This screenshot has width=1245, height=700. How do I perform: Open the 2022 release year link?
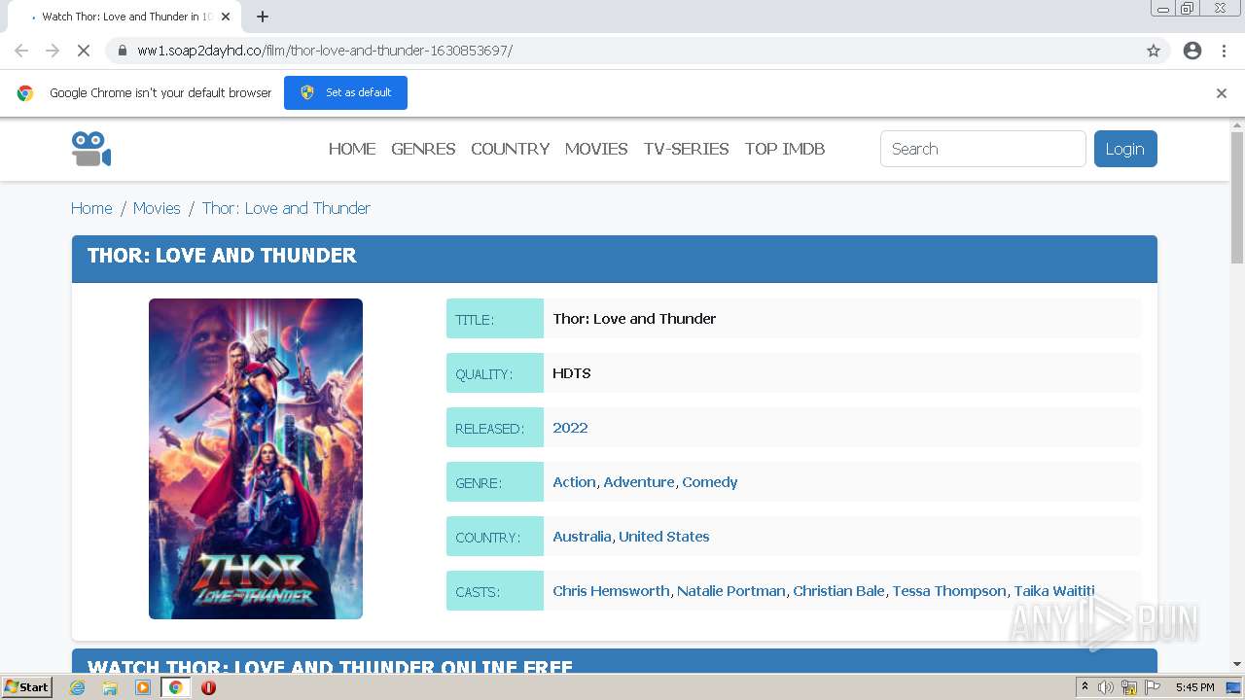(x=570, y=428)
